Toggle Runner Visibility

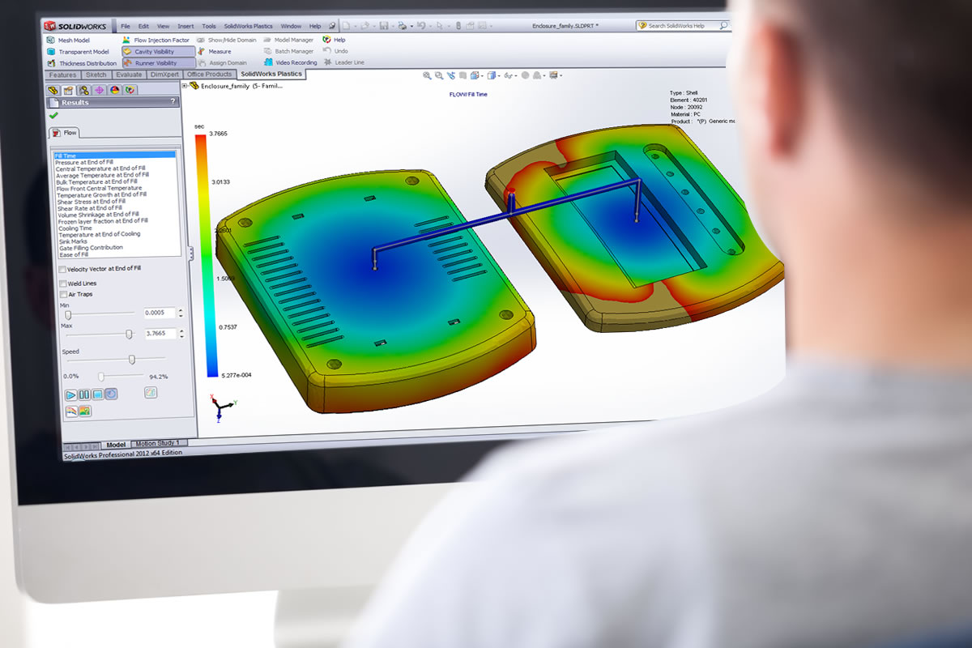pos(159,63)
